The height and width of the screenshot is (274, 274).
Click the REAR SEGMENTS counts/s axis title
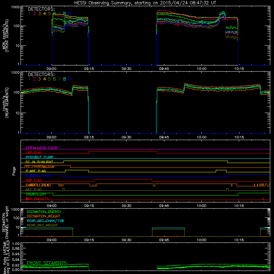click(x=5, y=103)
